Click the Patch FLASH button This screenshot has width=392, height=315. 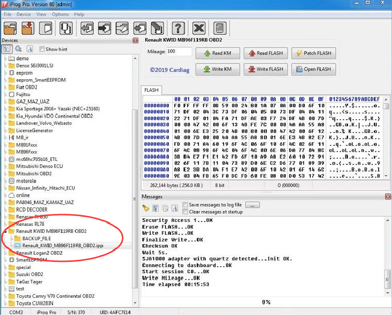pos(314,53)
